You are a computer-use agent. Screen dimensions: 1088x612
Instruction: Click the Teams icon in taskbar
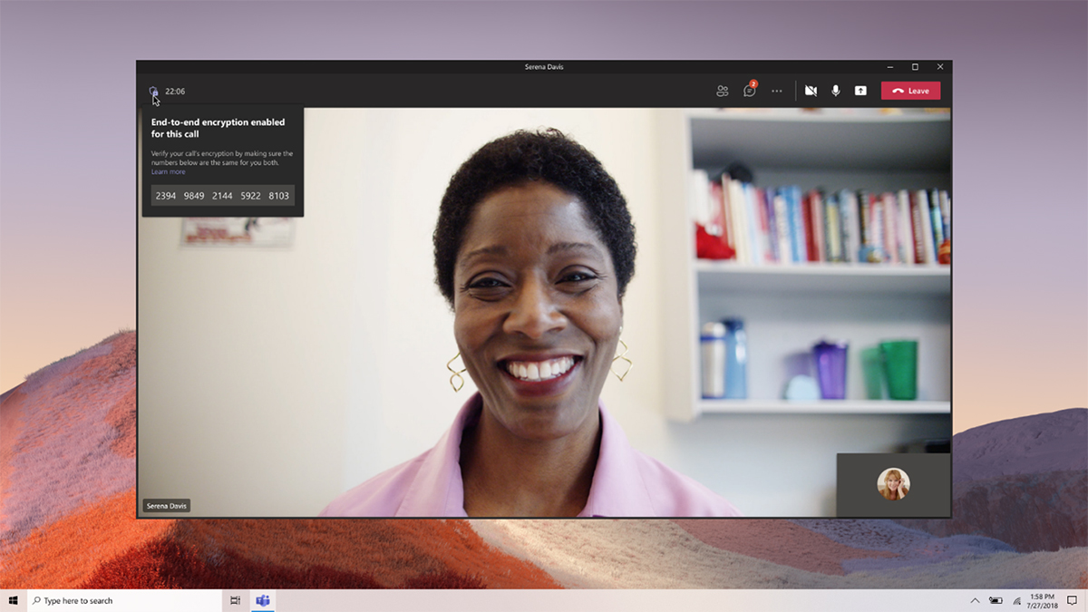pos(263,600)
